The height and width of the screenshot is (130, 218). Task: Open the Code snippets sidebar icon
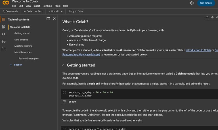click(3, 34)
